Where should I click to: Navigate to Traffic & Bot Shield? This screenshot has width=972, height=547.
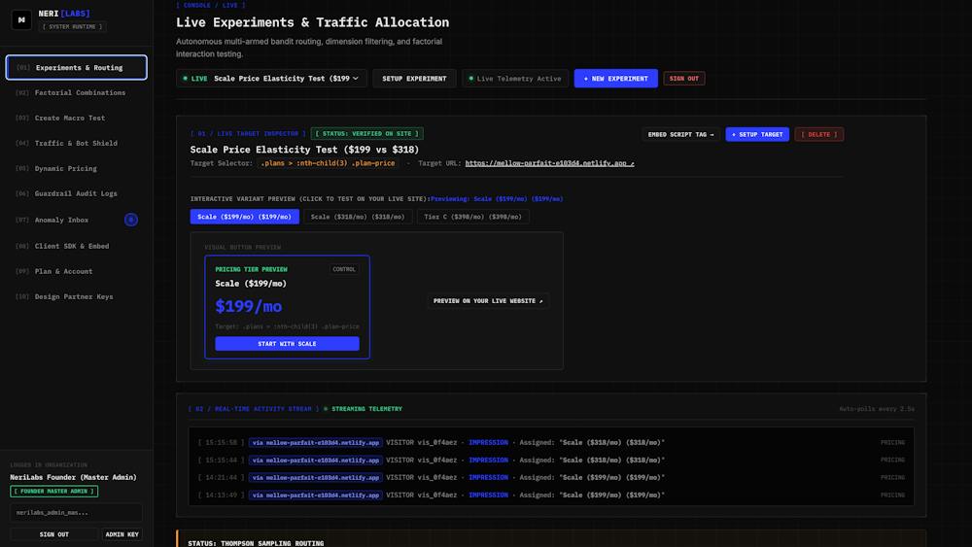point(76,143)
